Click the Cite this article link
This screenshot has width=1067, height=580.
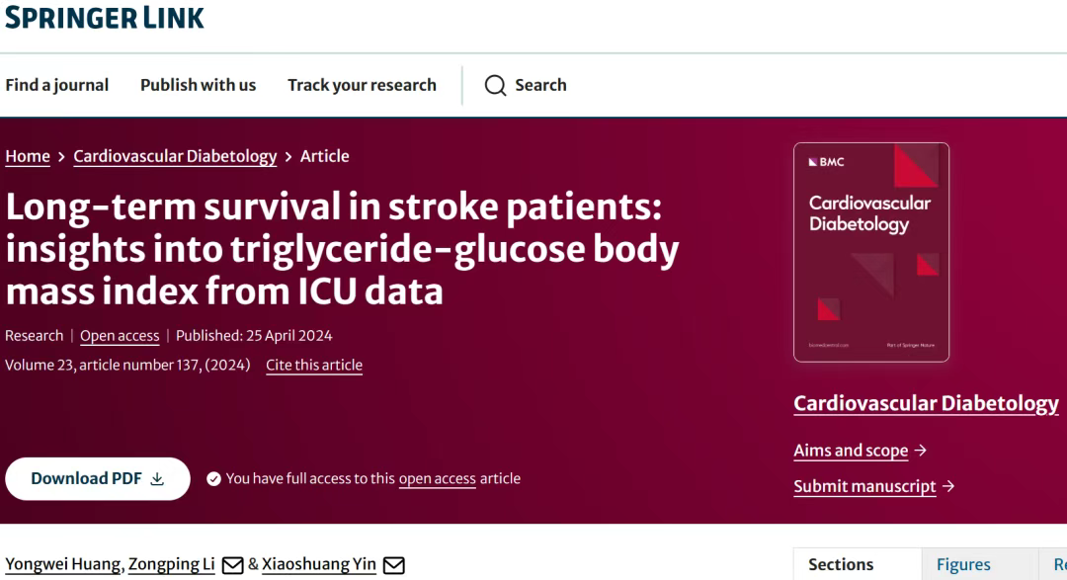click(x=314, y=365)
